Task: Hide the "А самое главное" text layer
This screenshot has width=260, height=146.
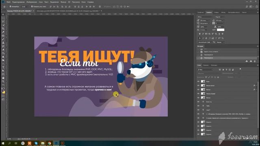Action: (x=198, y=118)
